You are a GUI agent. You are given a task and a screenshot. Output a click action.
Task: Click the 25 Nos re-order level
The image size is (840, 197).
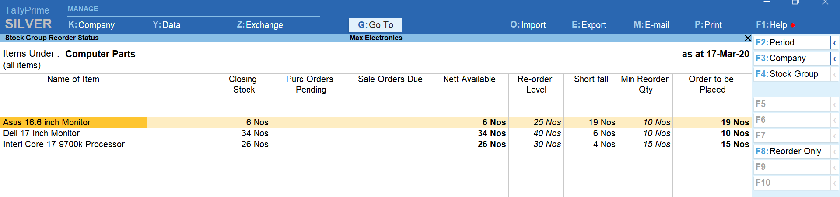click(x=547, y=122)
